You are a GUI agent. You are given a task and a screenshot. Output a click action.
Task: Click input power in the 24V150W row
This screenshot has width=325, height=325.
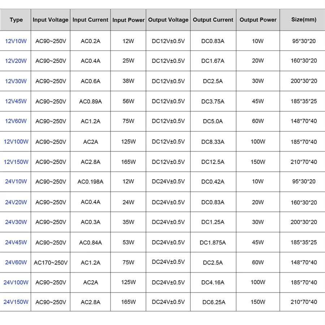(128, 302)
